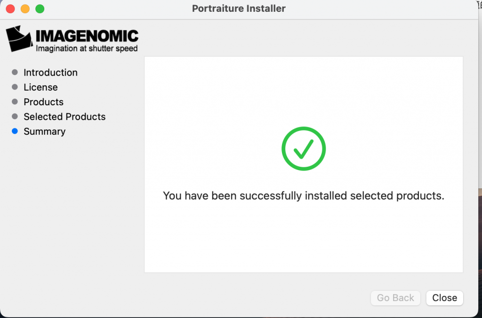This screenshot has height=318, width=482.
Task: Click the Portraiture Installer title text
Action: pyautogui.click(x=239, y=8)
